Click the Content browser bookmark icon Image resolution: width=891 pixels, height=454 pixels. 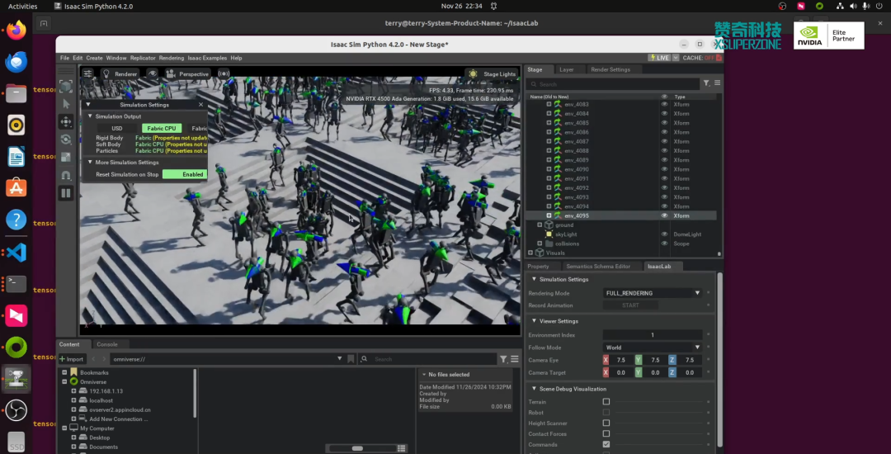[351, 359]
